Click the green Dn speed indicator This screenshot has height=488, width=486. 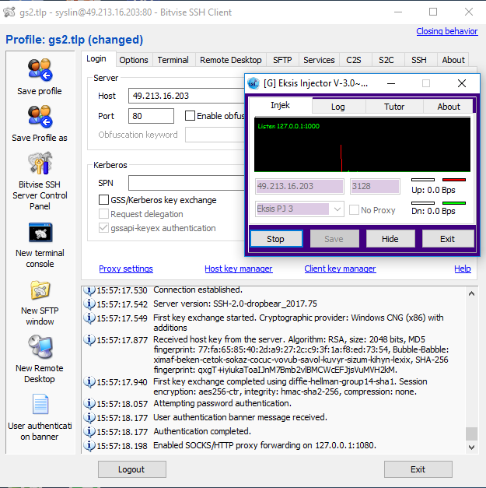coord(454,203)
